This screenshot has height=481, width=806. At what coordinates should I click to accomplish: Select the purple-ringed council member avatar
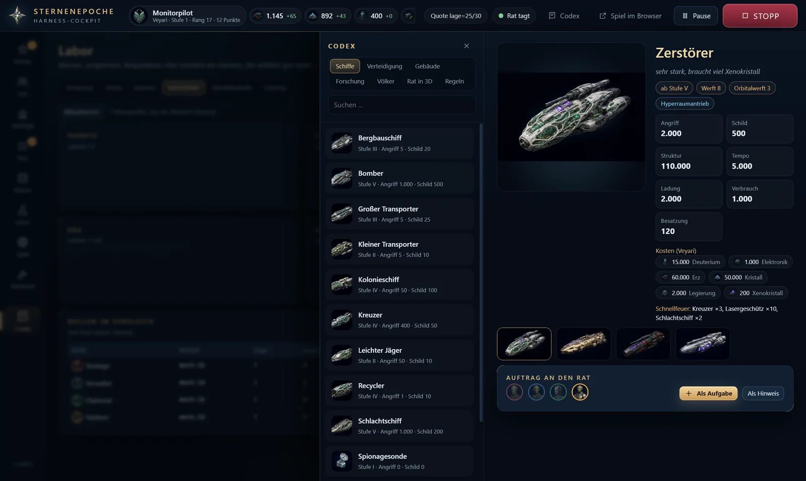(514, 392)
